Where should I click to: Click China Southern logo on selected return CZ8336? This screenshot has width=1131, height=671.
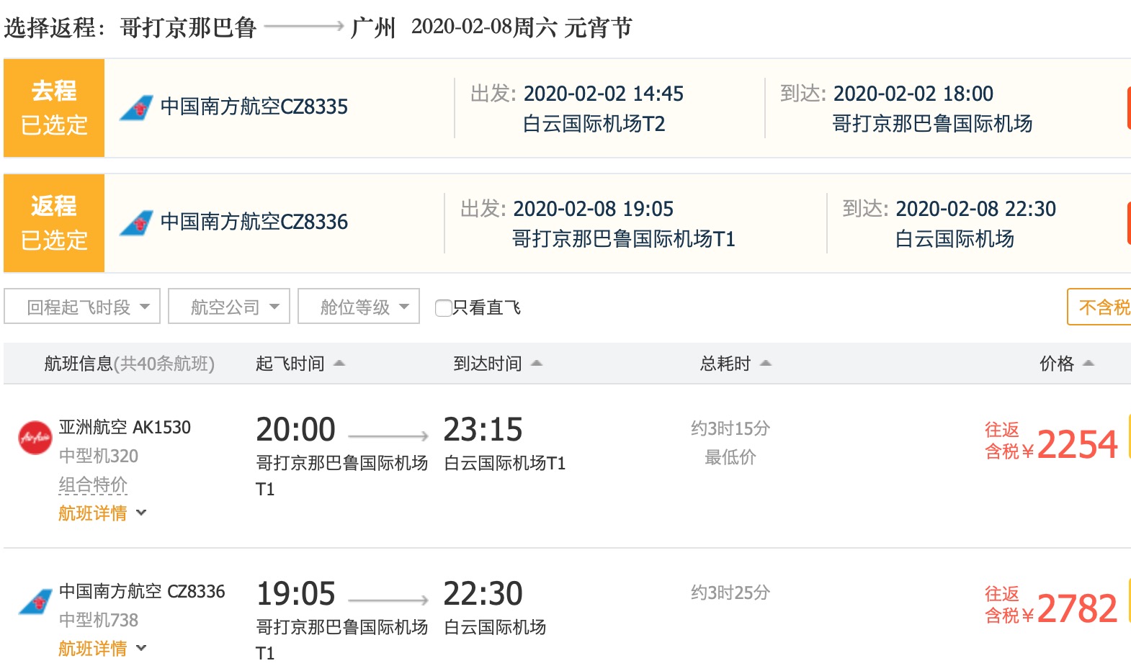click(136, 222)
